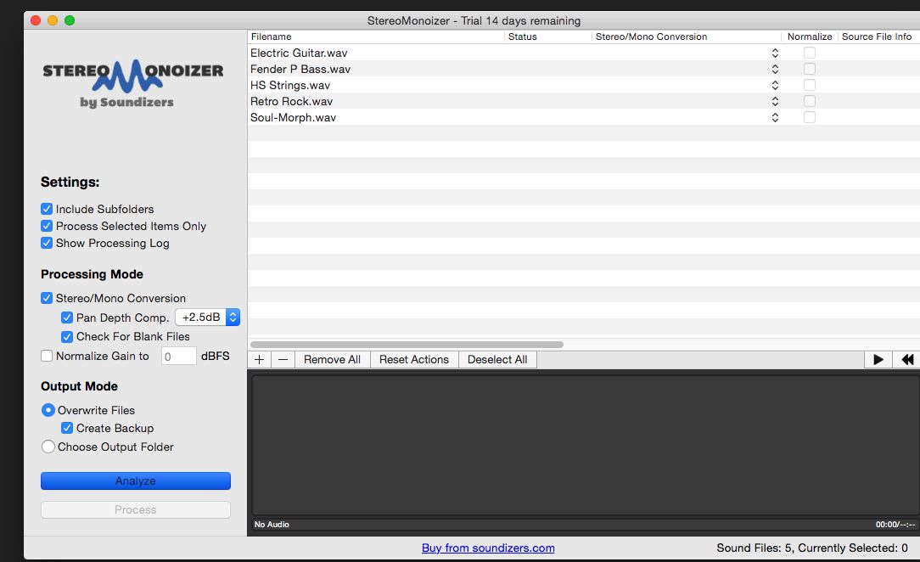
Task: Expand conversion options for Soul-Morph.wav
Action: pos(775,117)
